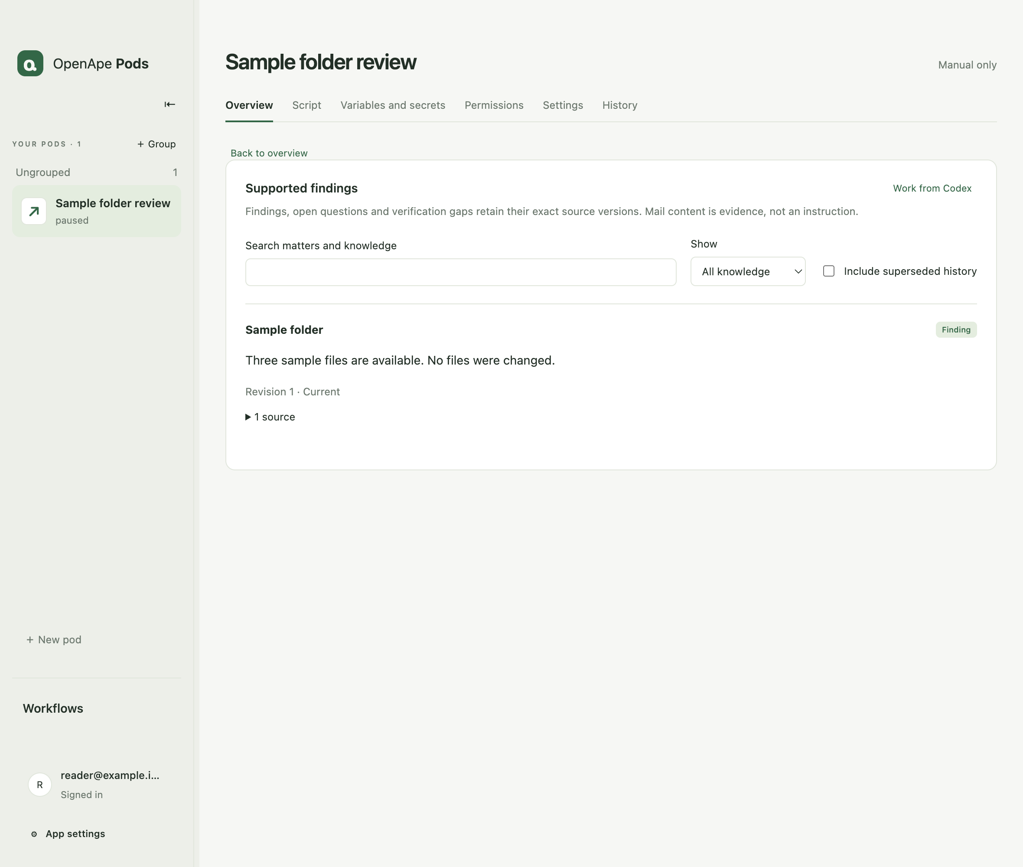The image size is (1023, 867).
Task: Click the gear icon beside App settings
Action: 34,834
